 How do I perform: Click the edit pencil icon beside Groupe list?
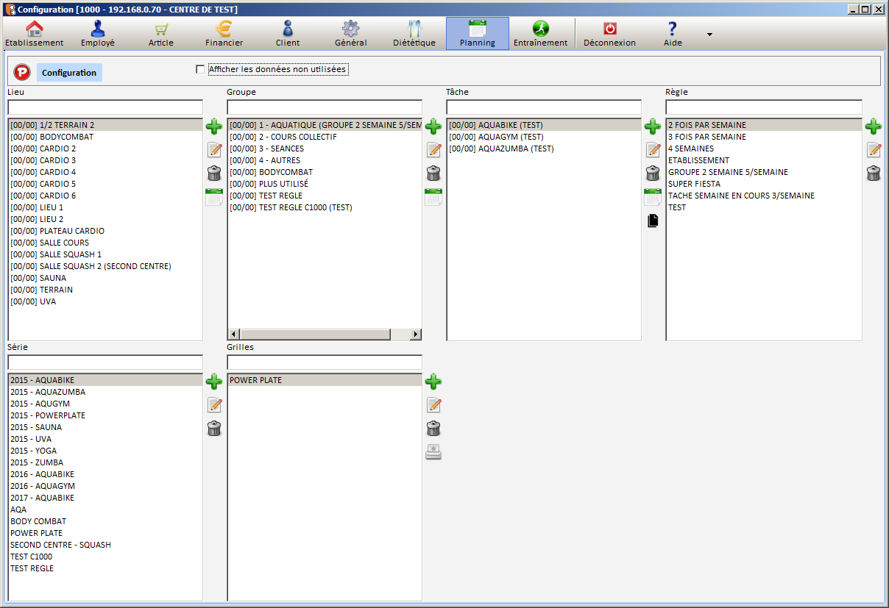433,150
